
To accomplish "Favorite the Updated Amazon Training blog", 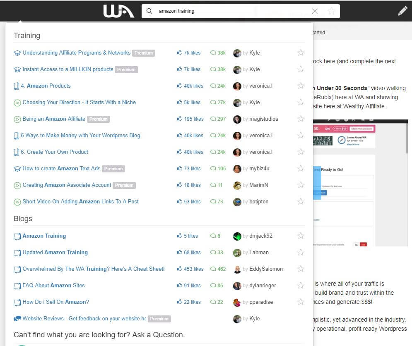I will point(301,252).
